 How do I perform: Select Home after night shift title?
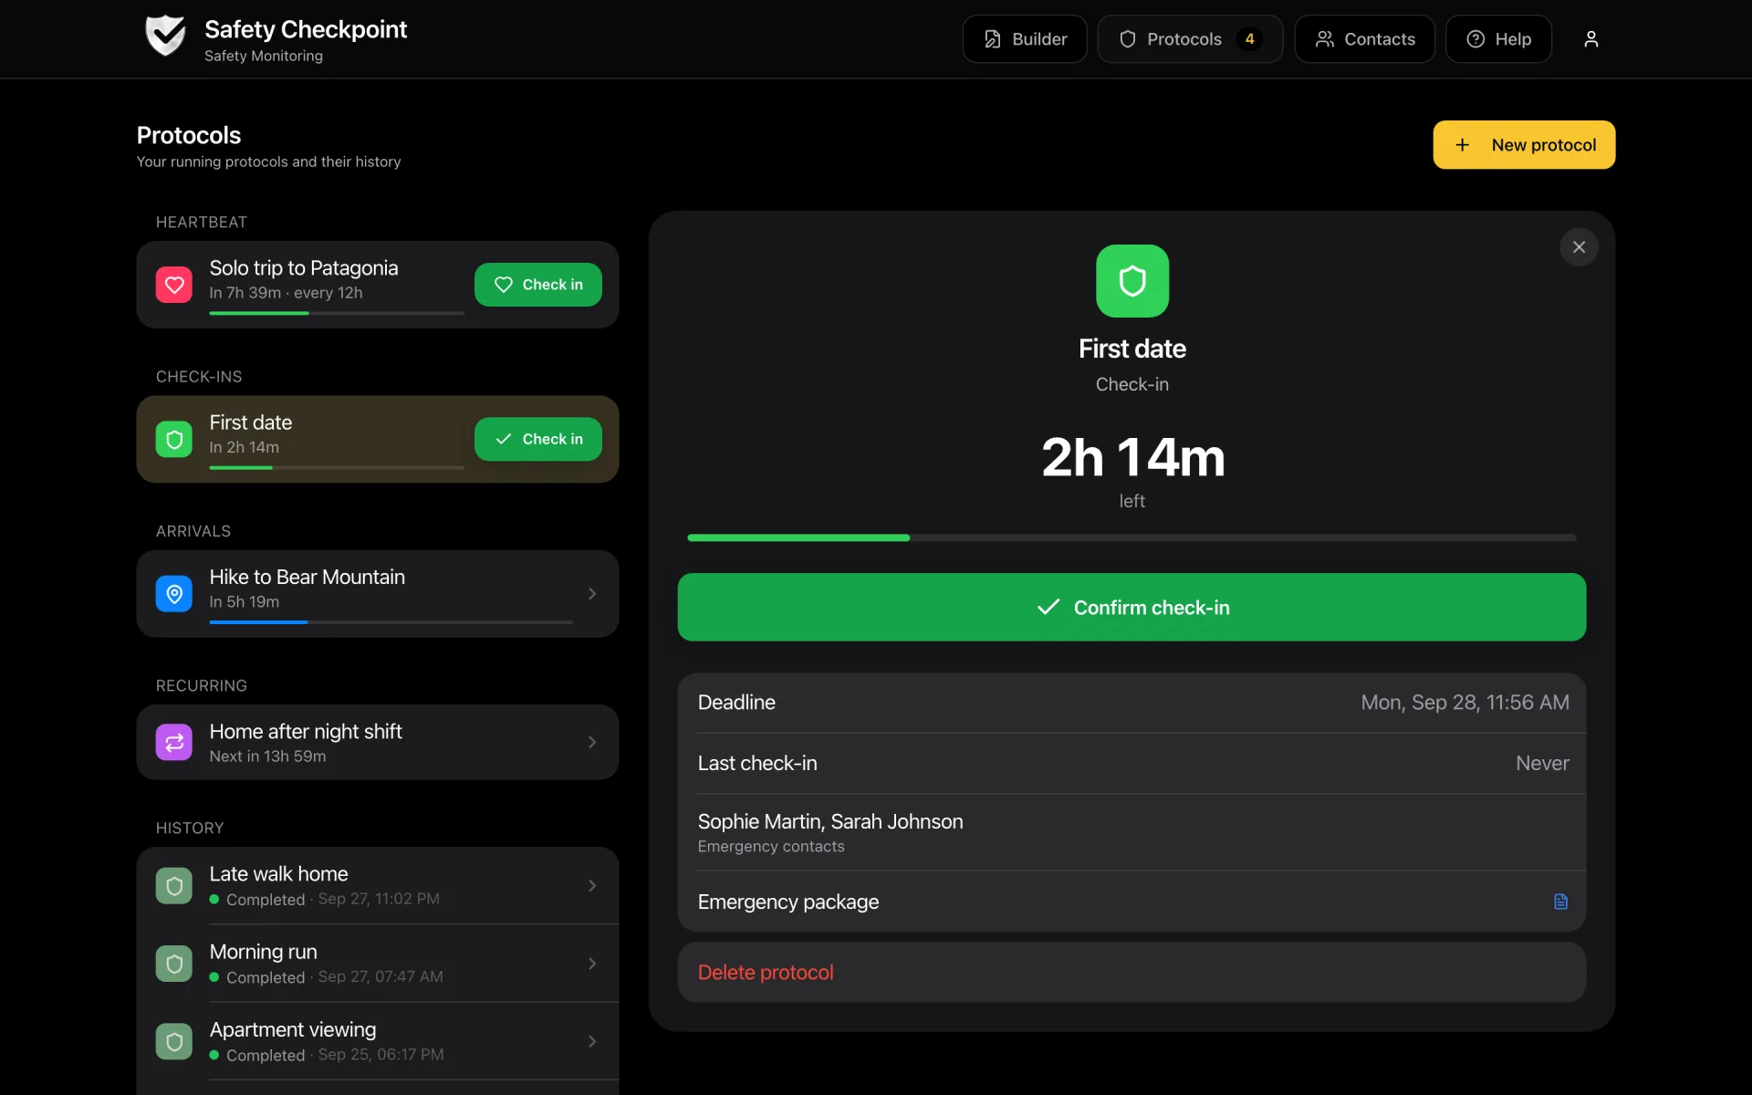tap(306, 731)
